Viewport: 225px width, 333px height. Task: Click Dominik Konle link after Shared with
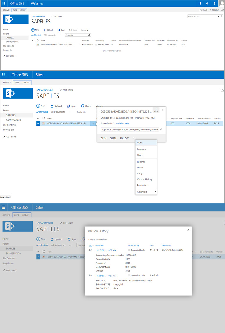[122, 124]
